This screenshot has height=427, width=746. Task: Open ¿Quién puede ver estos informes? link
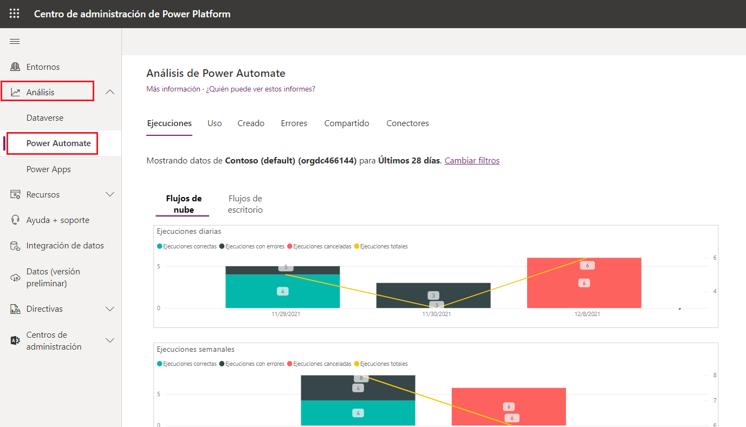[261, 89]
